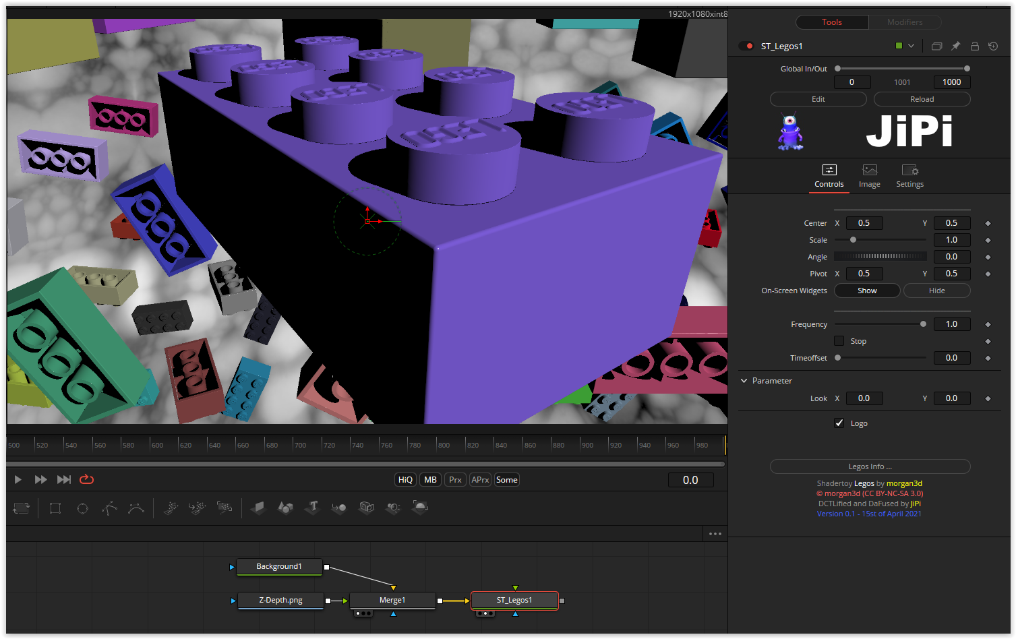This screenshot has height=639, width=1016.
Task: Add an Image Plane 3D tool
Action: (258, 508)
